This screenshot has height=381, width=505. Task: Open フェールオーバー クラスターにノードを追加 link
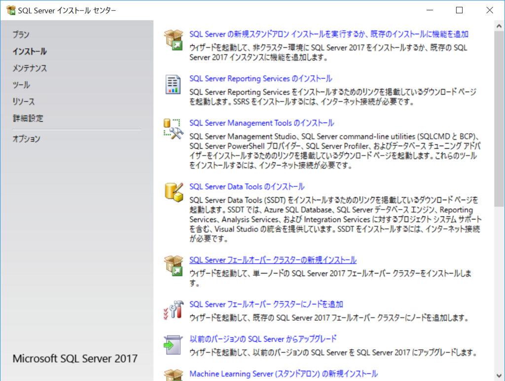click(x=266, y=305)
